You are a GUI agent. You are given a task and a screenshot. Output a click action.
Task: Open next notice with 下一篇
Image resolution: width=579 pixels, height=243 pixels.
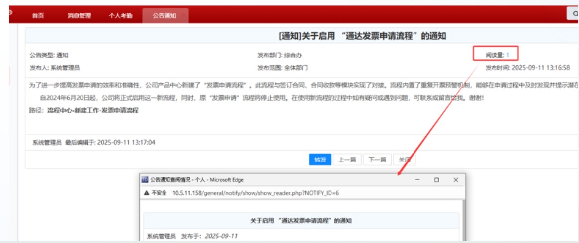click(x=376, y=160)
